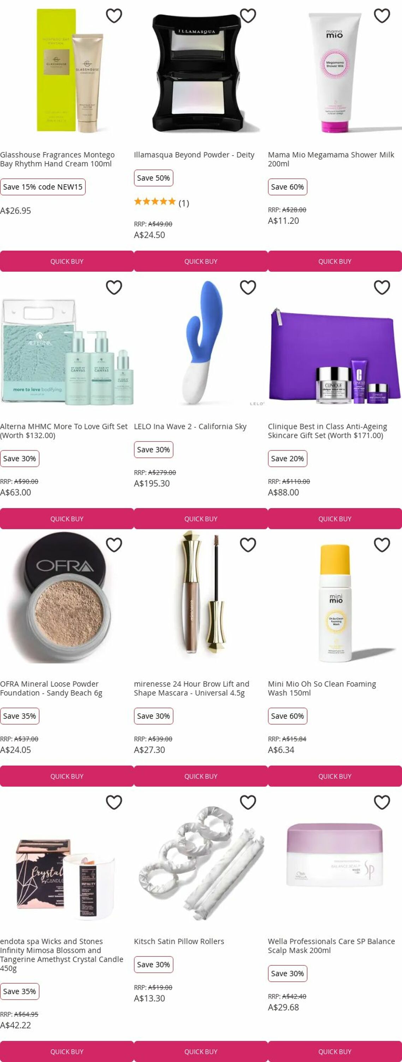The image size is (402, 1062).
Task: Quick buy the Illamasqua Beyond Powder
Action: (x=201, y=261)
